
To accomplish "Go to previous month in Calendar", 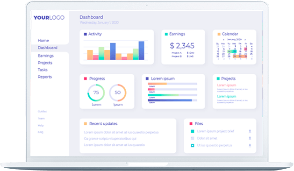I will 223,40.
